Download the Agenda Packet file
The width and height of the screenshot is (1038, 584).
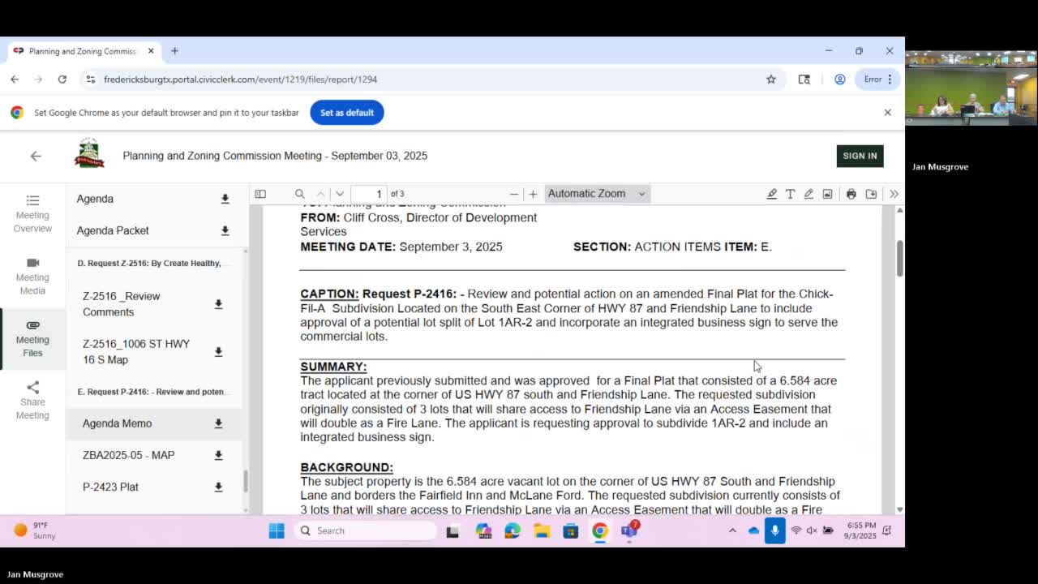point(225,230)
